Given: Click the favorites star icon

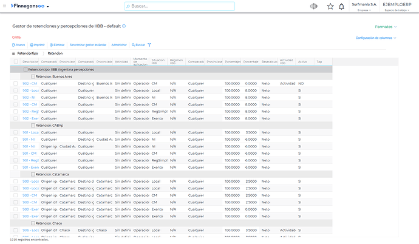Looking at the screenshot, I should (330, 7).
